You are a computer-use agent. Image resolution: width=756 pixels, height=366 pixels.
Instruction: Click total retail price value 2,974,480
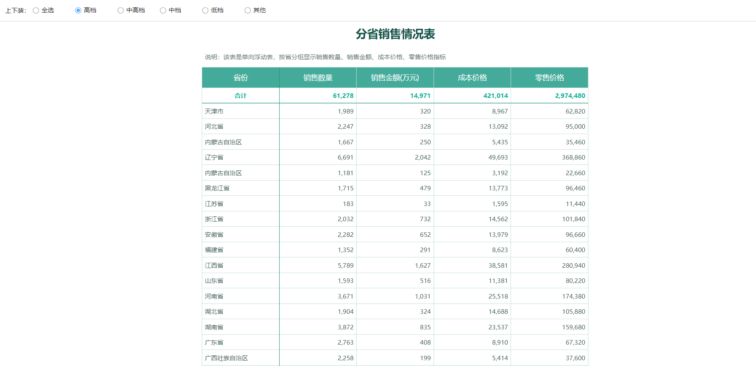point(570,96)
